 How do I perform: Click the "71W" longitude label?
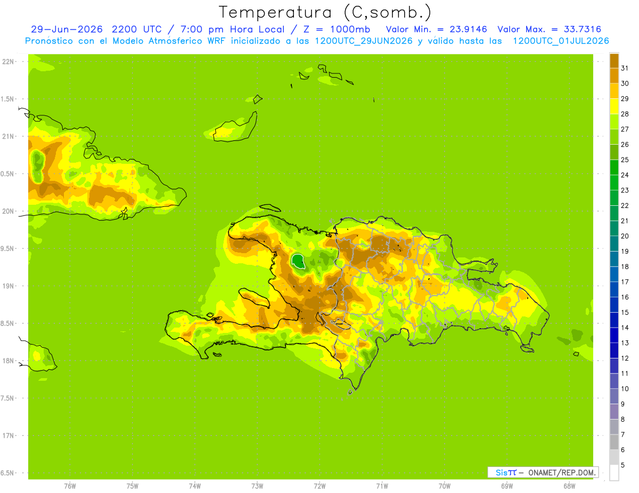pos(382,486)
